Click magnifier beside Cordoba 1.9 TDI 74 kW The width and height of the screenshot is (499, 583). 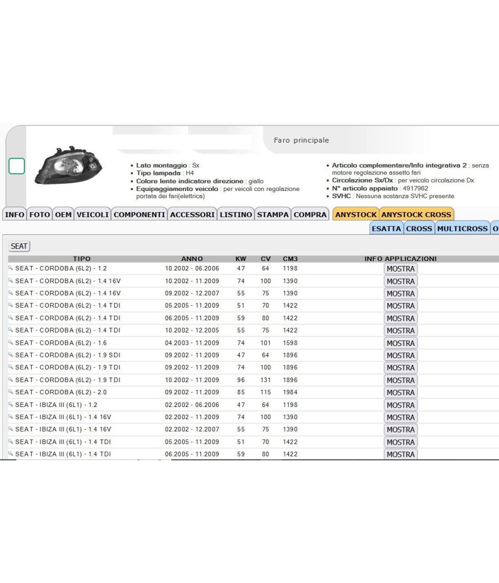point(11,367)
